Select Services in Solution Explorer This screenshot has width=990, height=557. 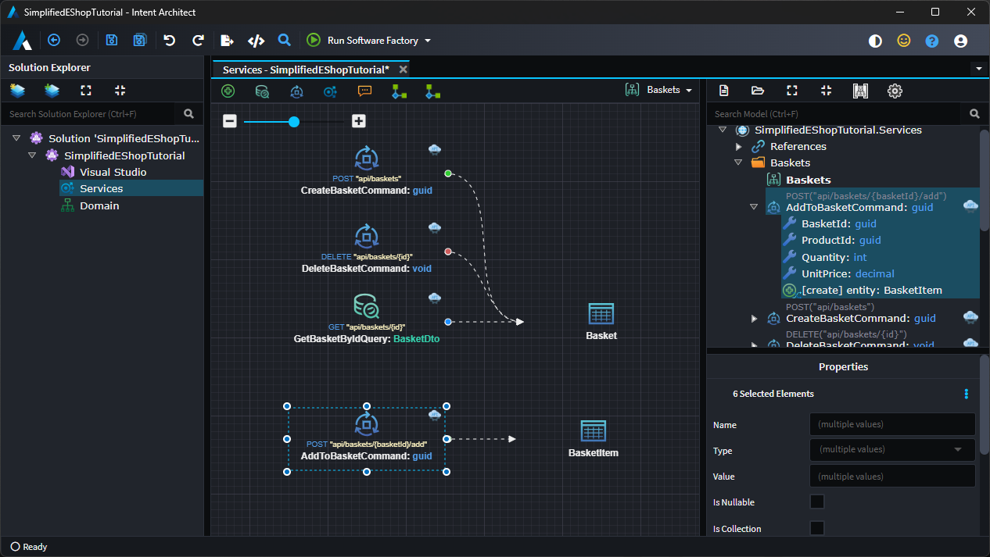[101, 188]
